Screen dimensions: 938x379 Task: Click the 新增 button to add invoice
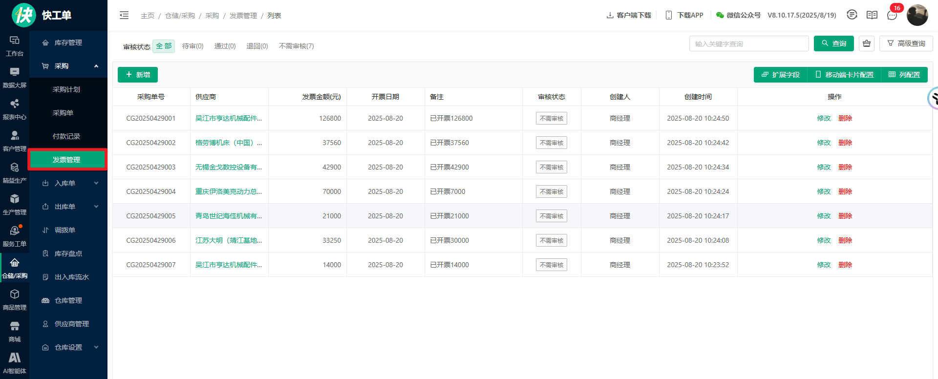[x=138, y=75]
